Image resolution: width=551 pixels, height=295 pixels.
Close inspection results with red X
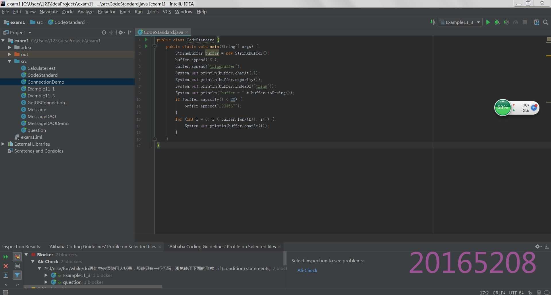(x=5, y=266)
